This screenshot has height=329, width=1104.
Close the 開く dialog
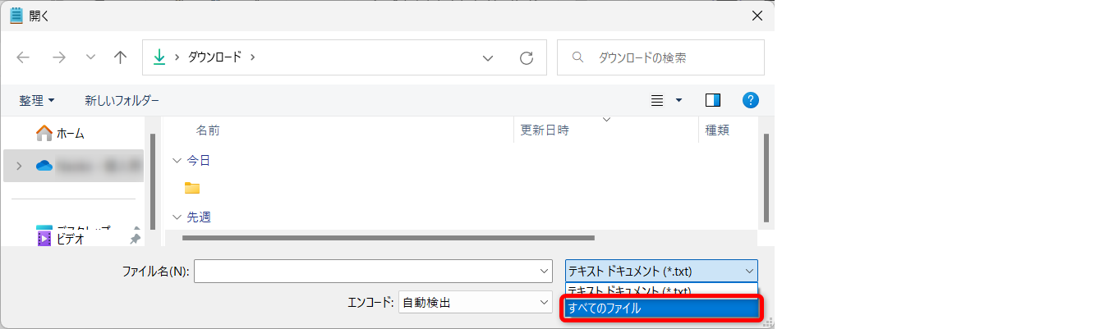(x=757, y=16)
